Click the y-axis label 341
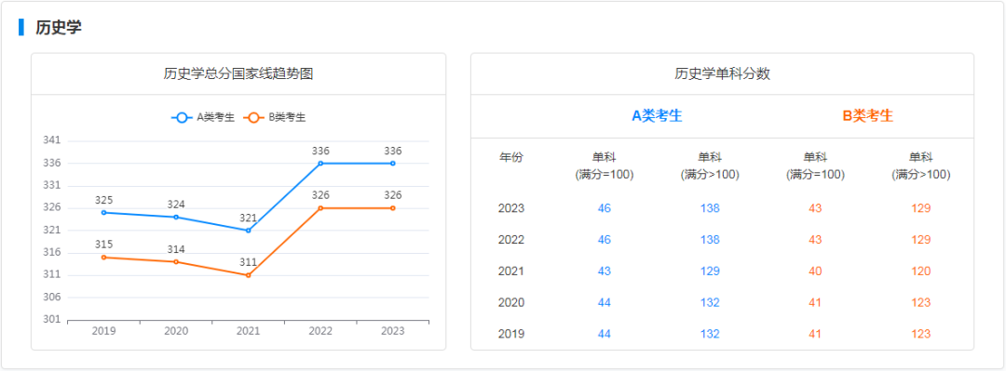1006x371 pixels. (x=52, y=140)
